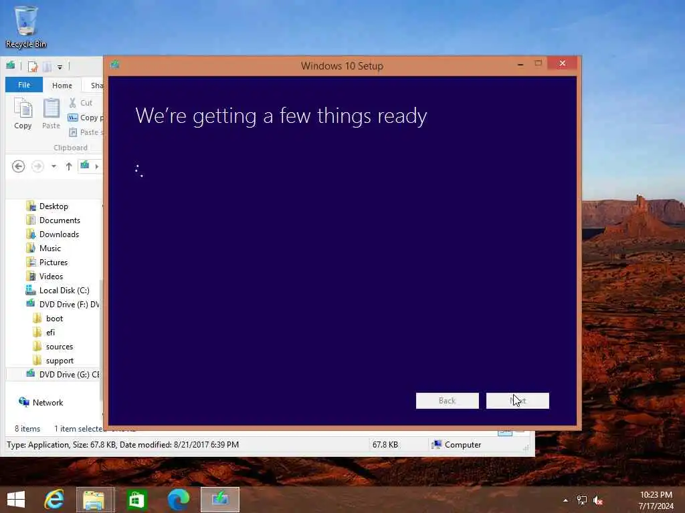The height and width of the screenshot is (513, 685).
Task: Click Explorer's Forward navigation arrow
Action: pyautogui.click(x=37, y=166)
